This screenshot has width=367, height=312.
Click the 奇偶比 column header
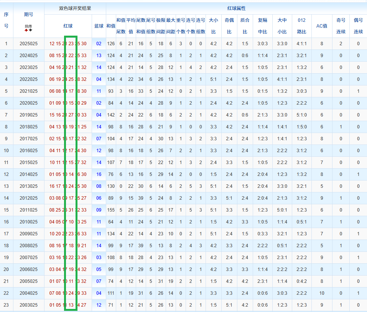pyautogui.click(x=229, y=26)
